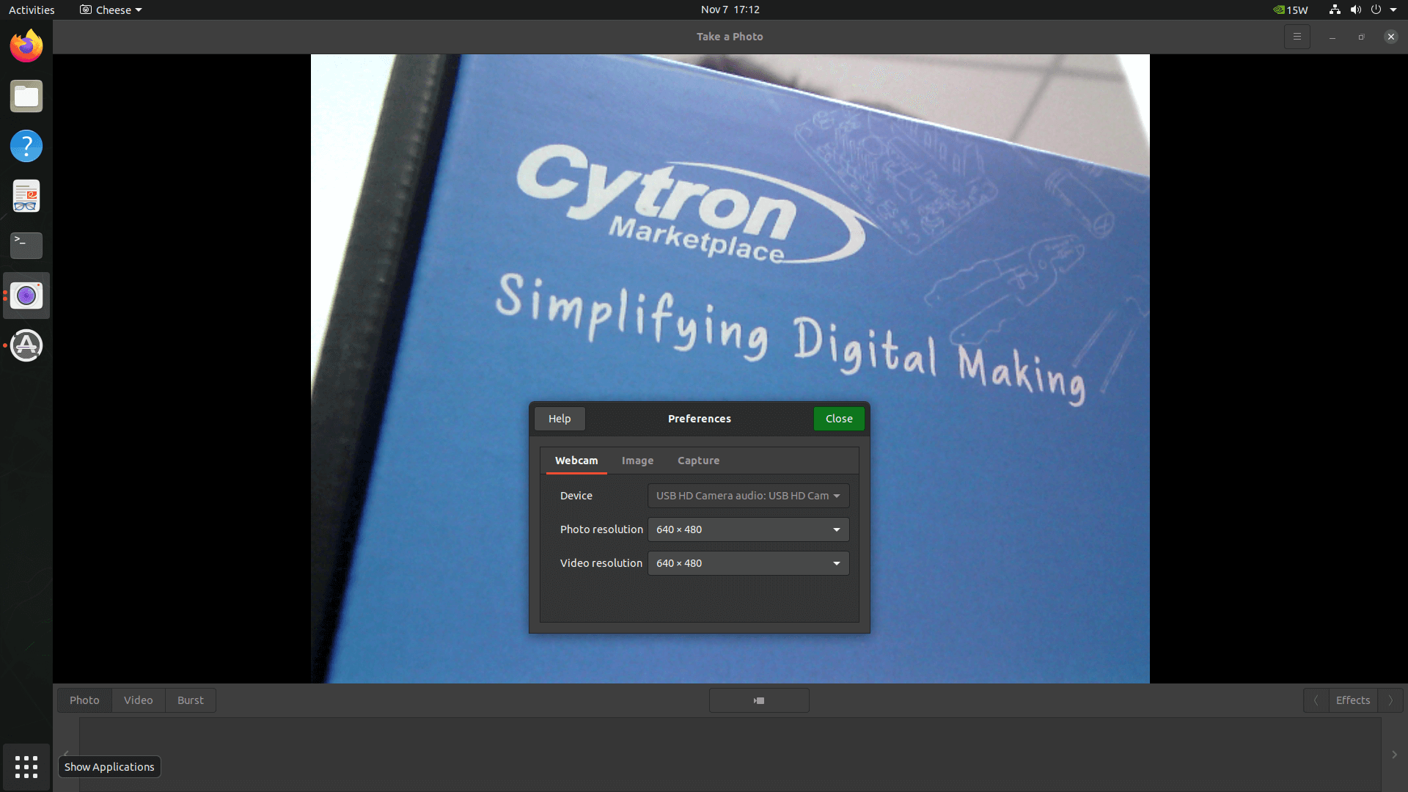
Task: Switch to Video capture mode
Action: (138, 700)
